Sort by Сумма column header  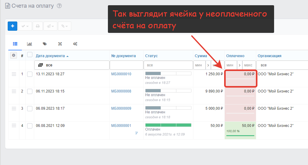pyautogui.click(x=201, y=56)
